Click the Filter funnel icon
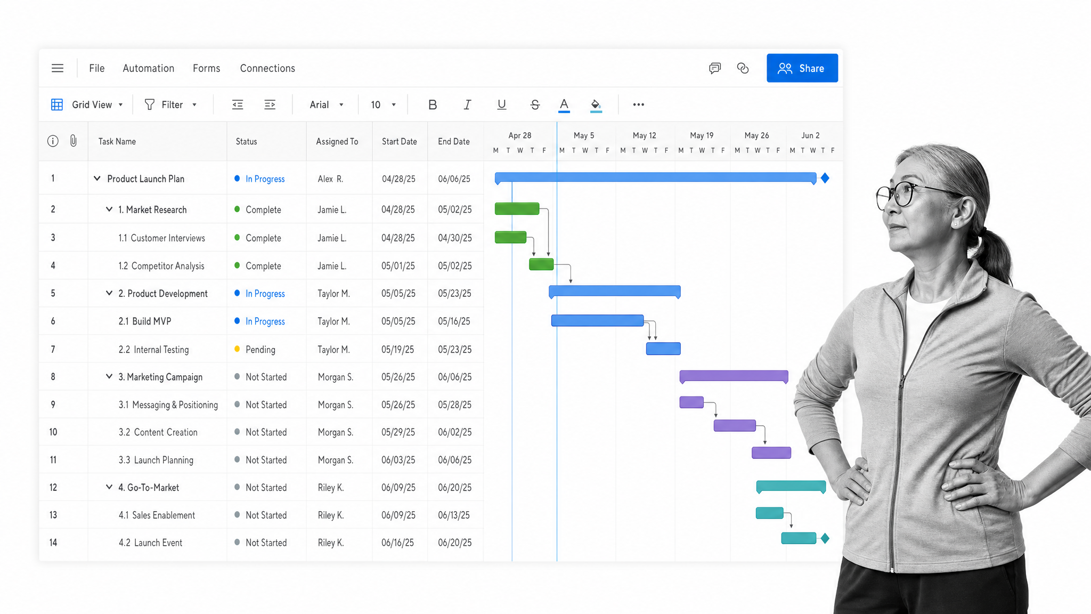 click(x=150, y=104)
